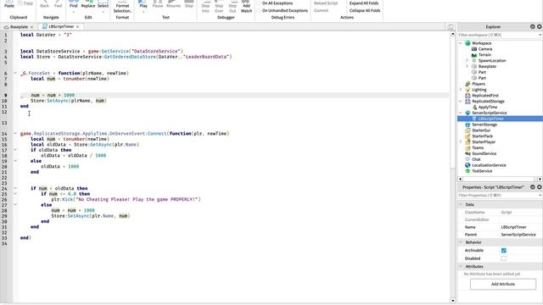
Task: Click the Resume test button
Action: pyautogui.click(x=173, y=4)
